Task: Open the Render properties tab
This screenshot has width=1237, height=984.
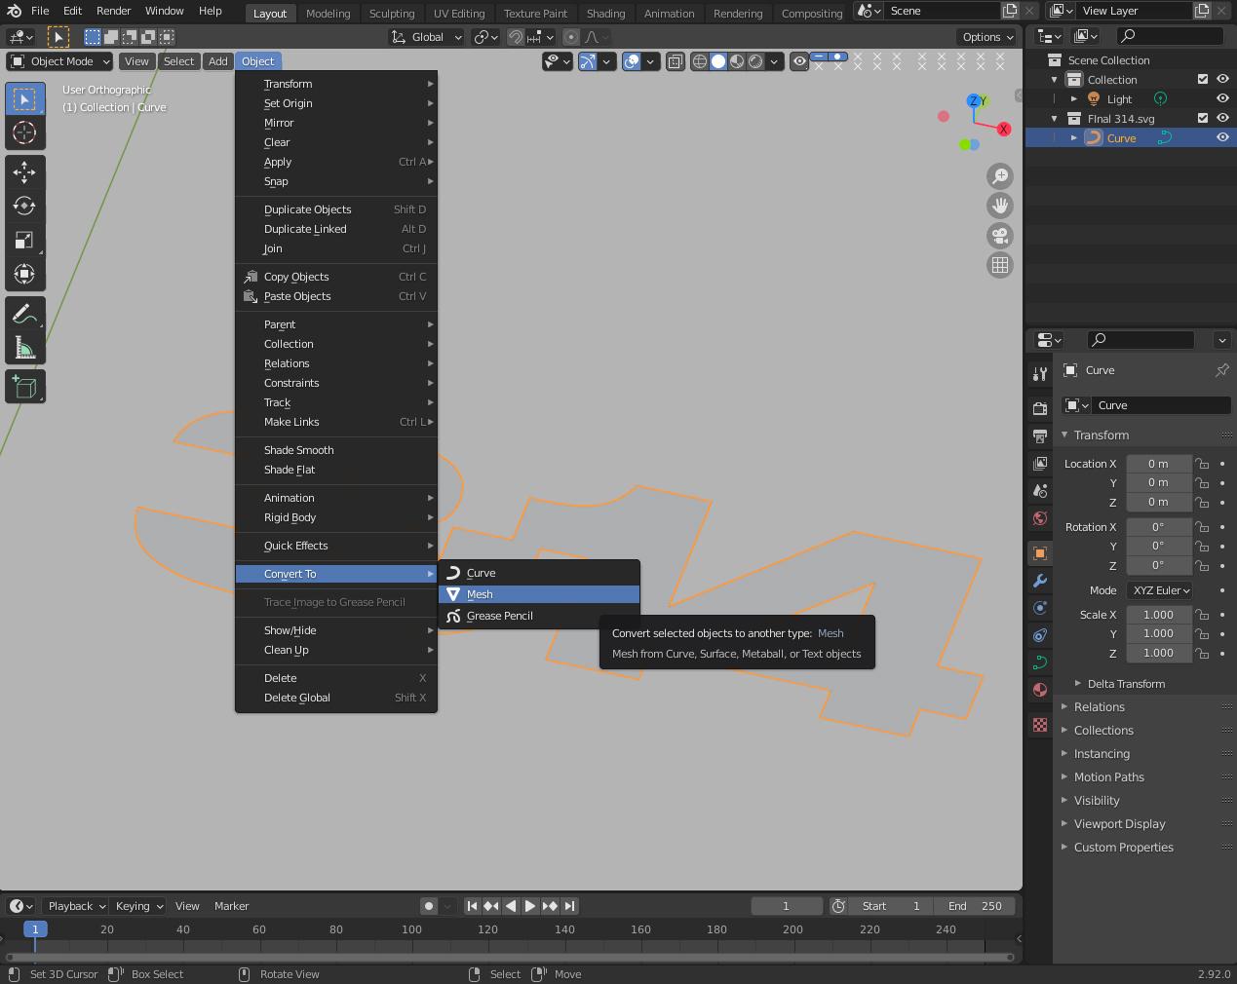Action: tap(1039, 408)
